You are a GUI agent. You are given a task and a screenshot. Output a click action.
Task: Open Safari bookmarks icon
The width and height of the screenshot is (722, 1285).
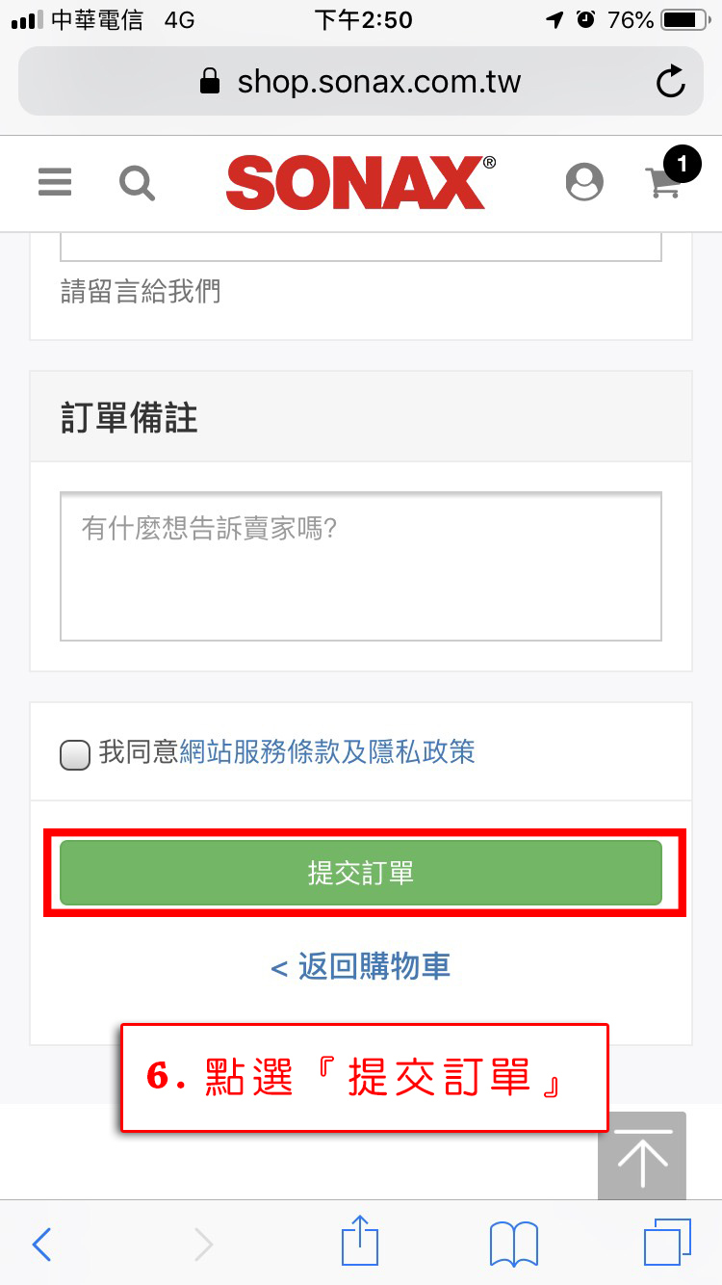coord(513,1245)
